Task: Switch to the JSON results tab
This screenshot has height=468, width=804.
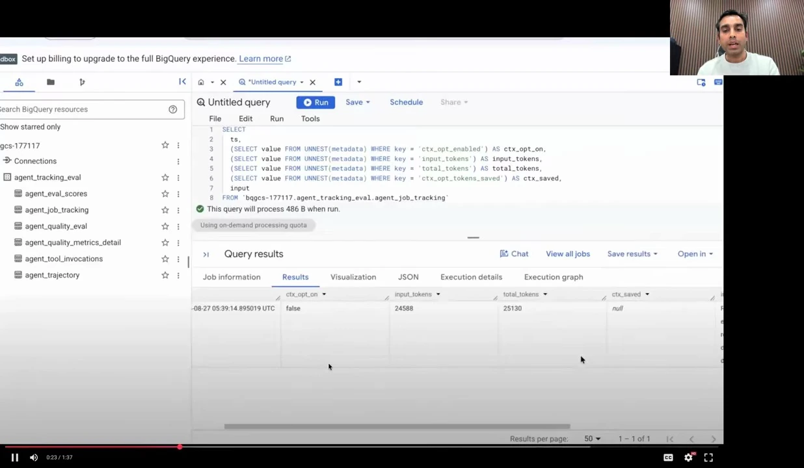Action: 409,277
